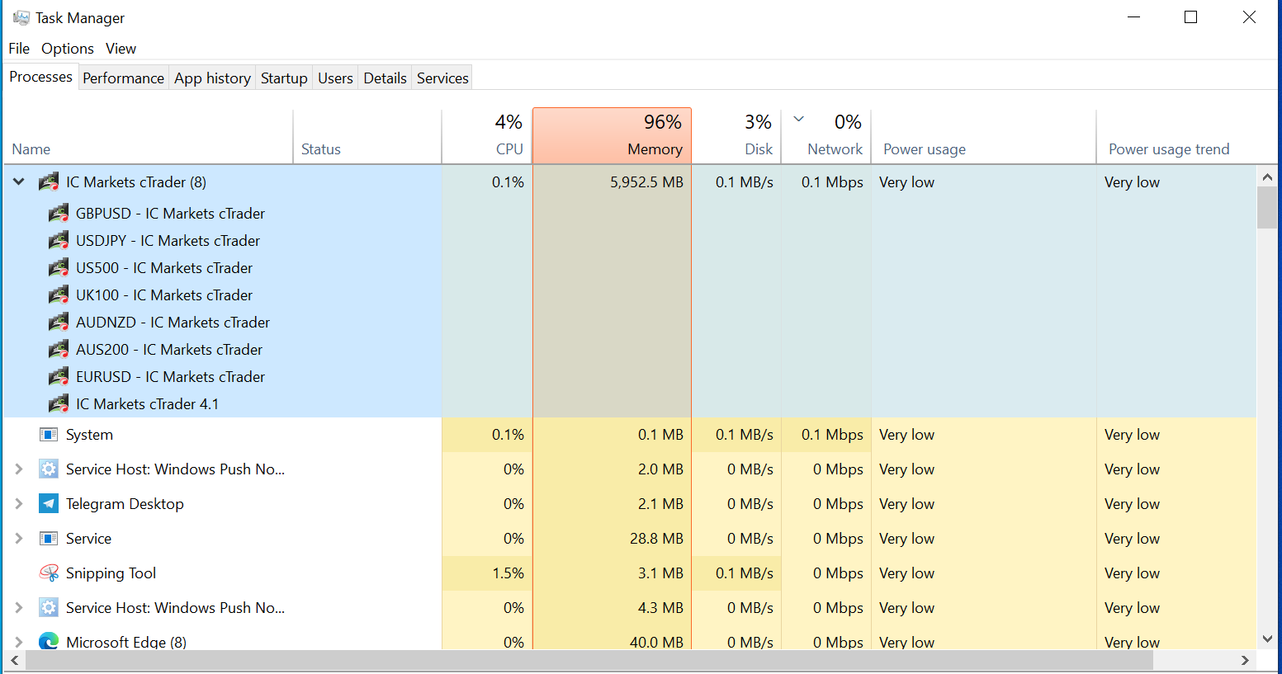
Task: Expand the Telegram Desktop process
Action: [x=19, y=504]
